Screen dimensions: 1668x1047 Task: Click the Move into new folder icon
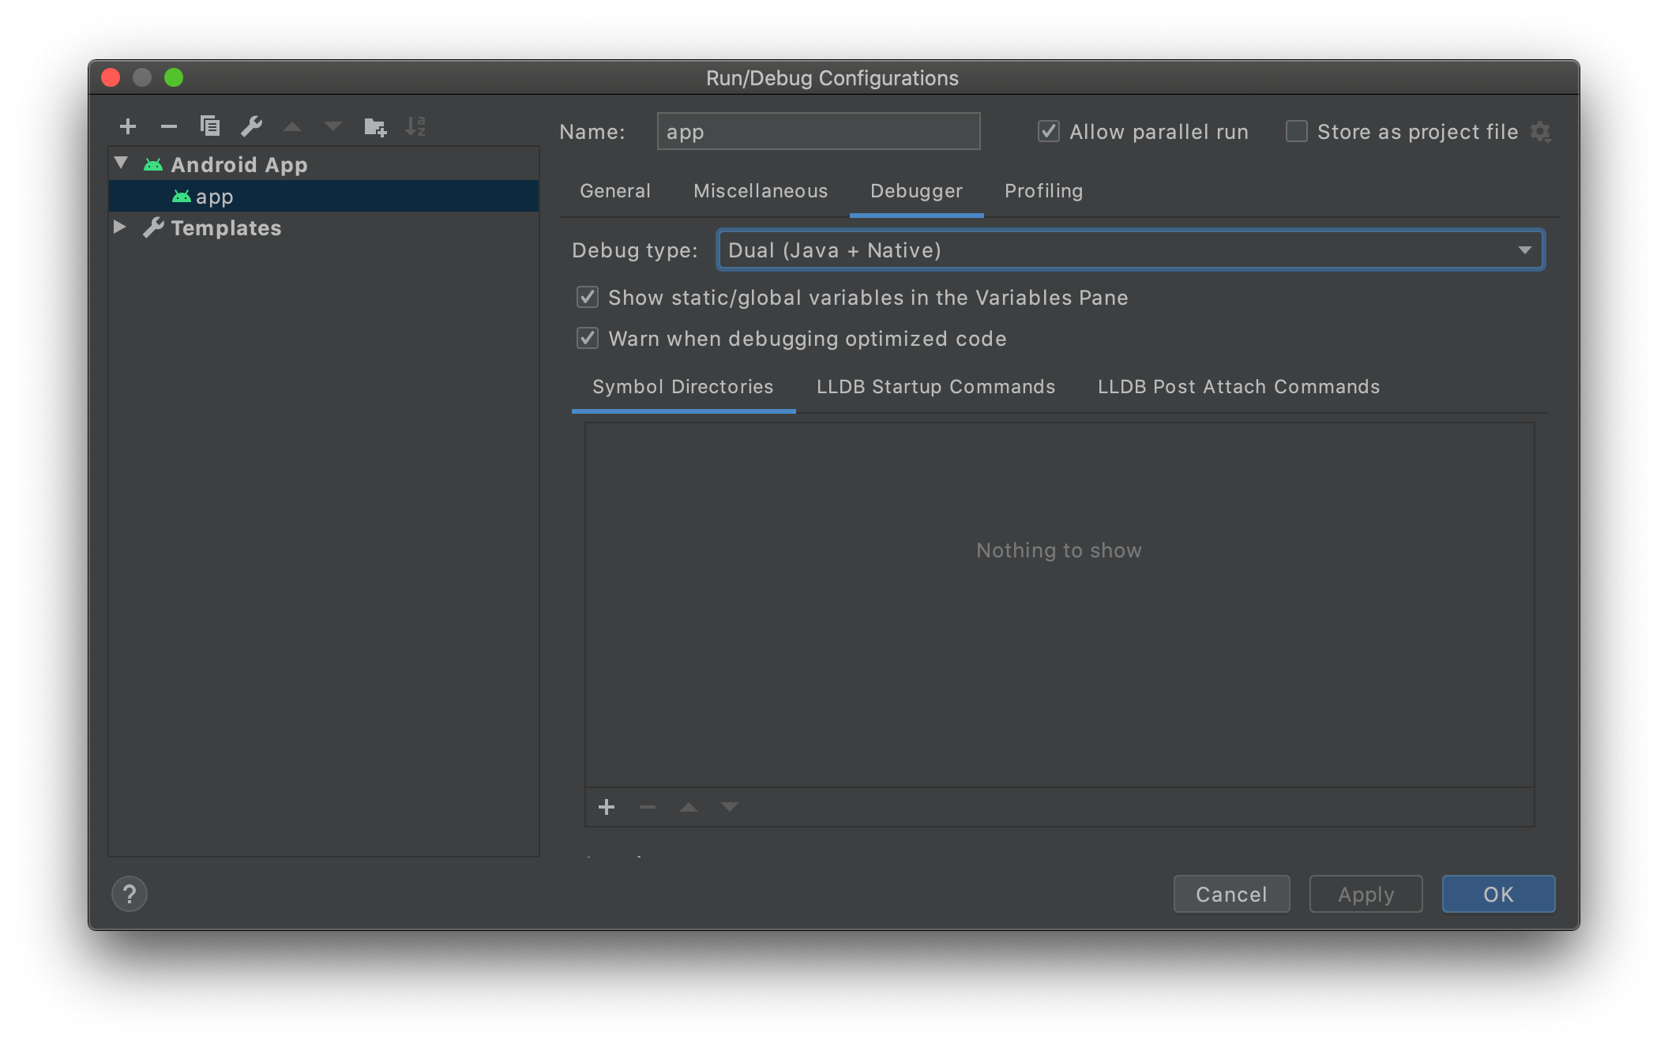pos(375,126)
